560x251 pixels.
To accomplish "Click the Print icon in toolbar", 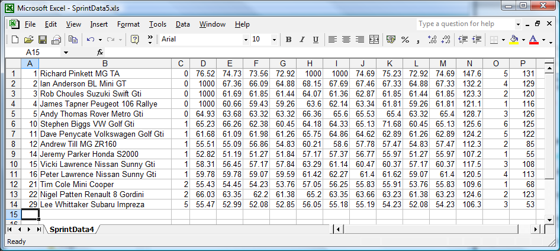I will 56,39.
